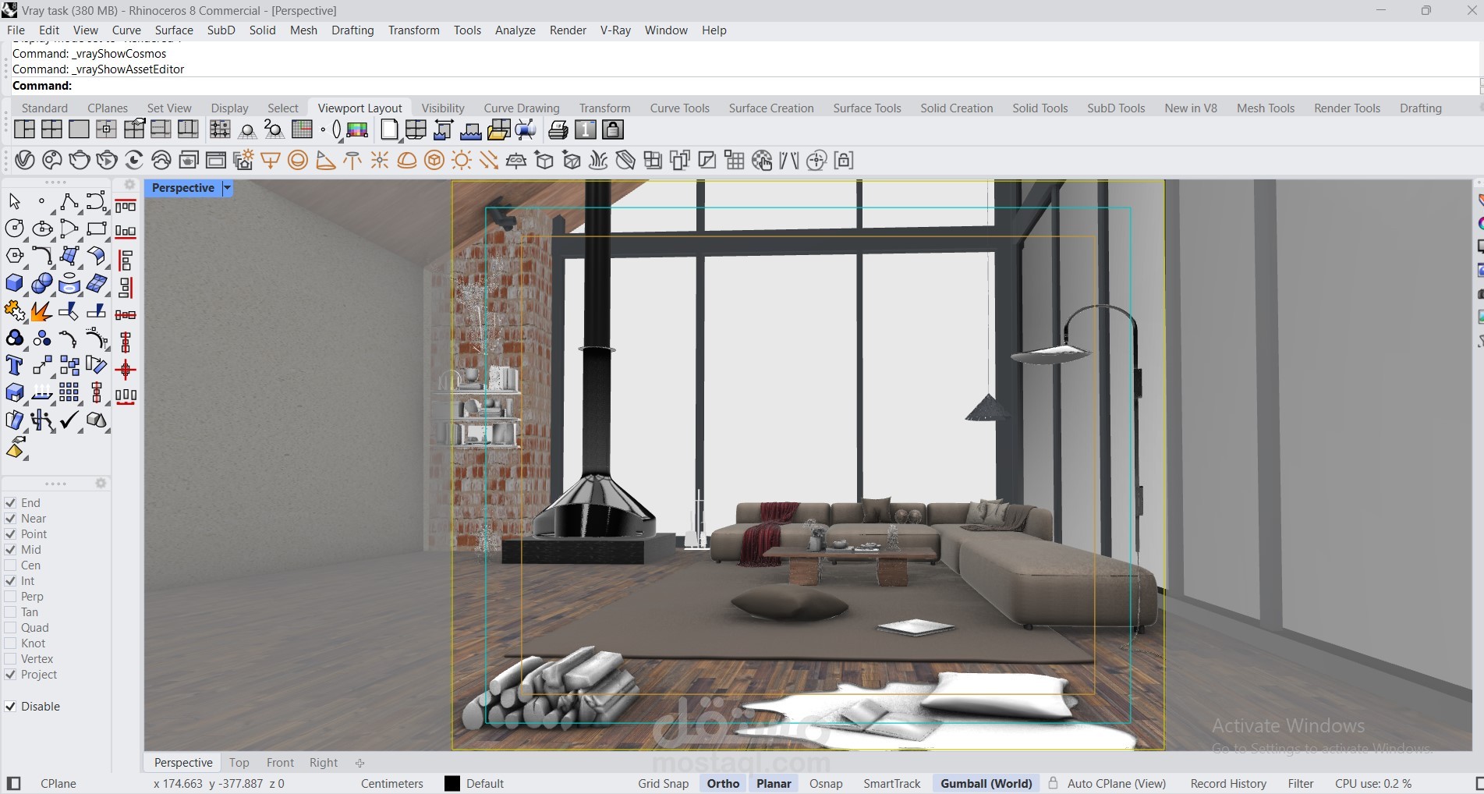
Task: Click the Align Left icon
Action: [126, 261]
